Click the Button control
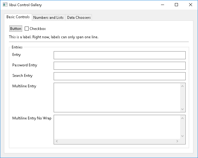Image resolution: width=198 pixels, height=158 pixels. (x=16, y=29)
